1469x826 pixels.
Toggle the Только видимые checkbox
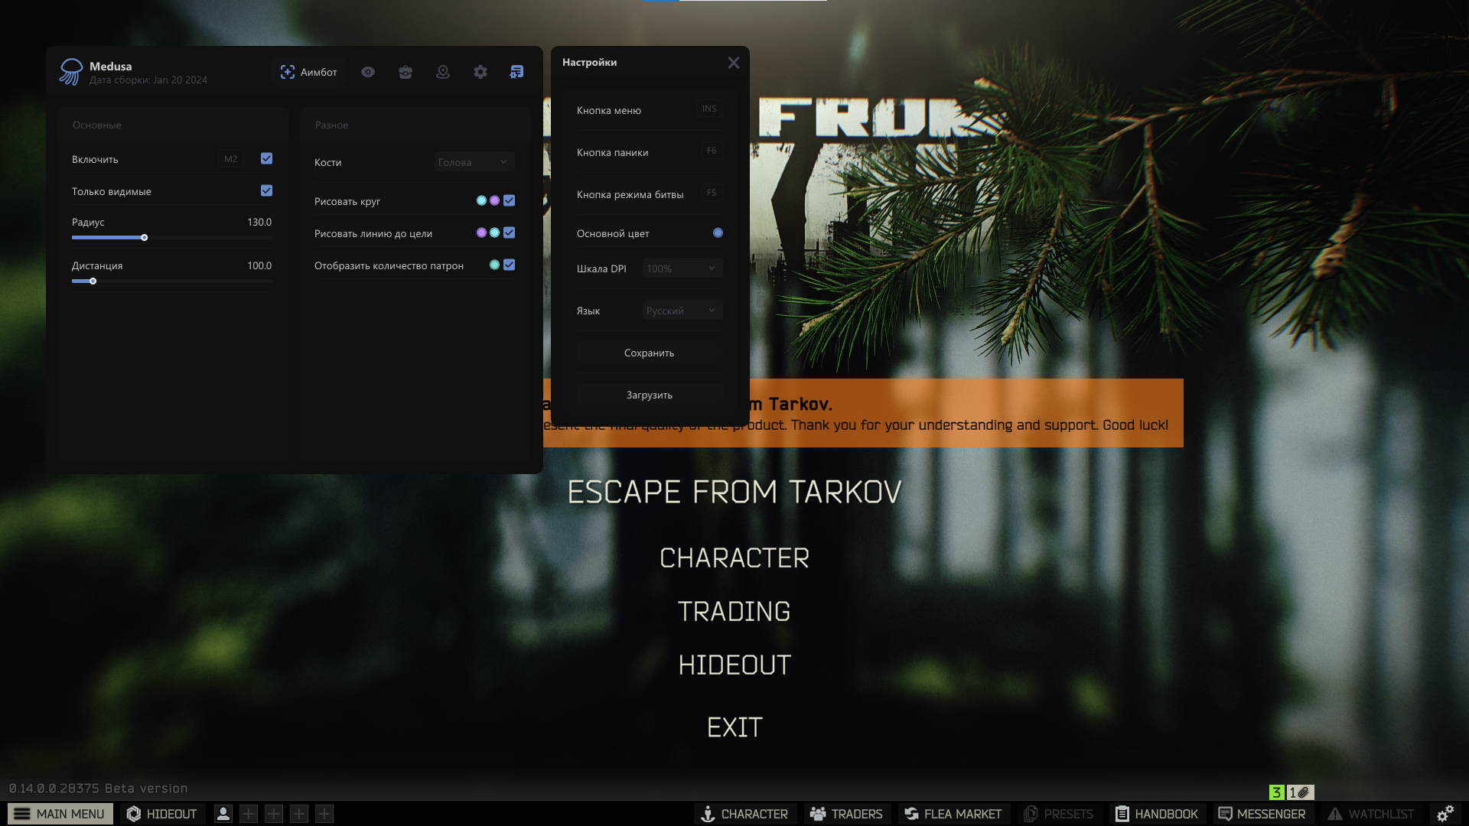coord(266,190)
